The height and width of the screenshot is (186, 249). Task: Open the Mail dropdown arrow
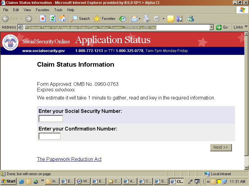[x=139, y=19]
